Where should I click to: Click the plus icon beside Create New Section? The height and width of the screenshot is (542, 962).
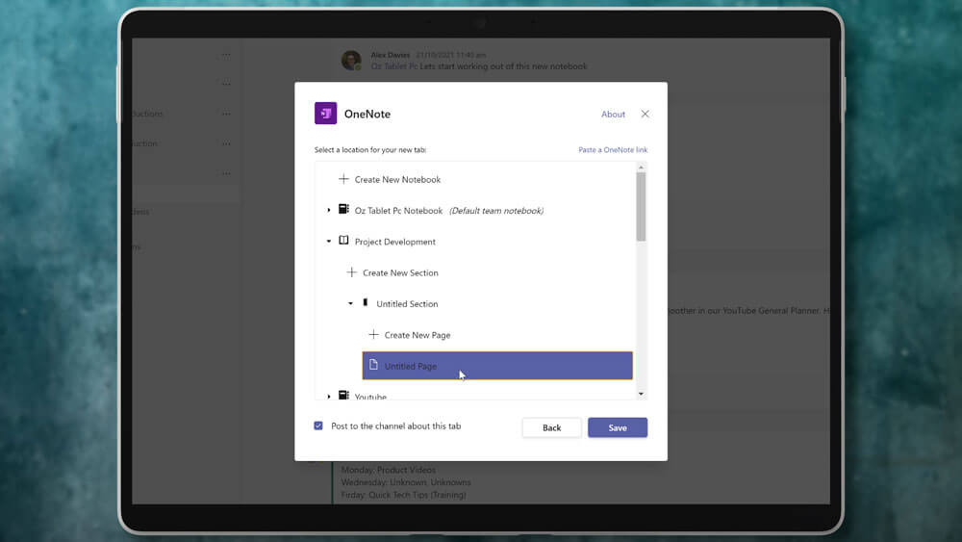351,272
